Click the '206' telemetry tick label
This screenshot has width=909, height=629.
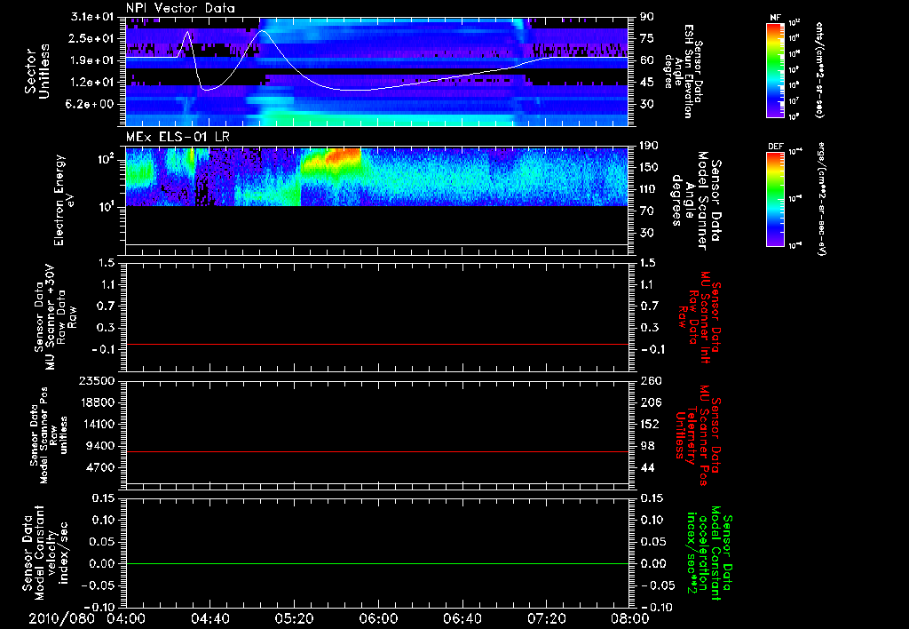(650, 402)
